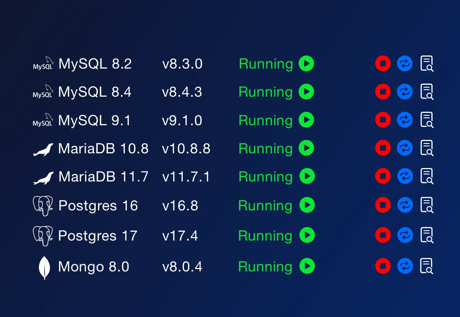This screenshot has width=460, height=317.
Task: Click the version text "v8.3.0"
Action: click(x=182, y=64)
